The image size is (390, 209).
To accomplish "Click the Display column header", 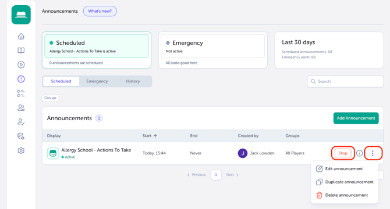I will pos(54,136).
